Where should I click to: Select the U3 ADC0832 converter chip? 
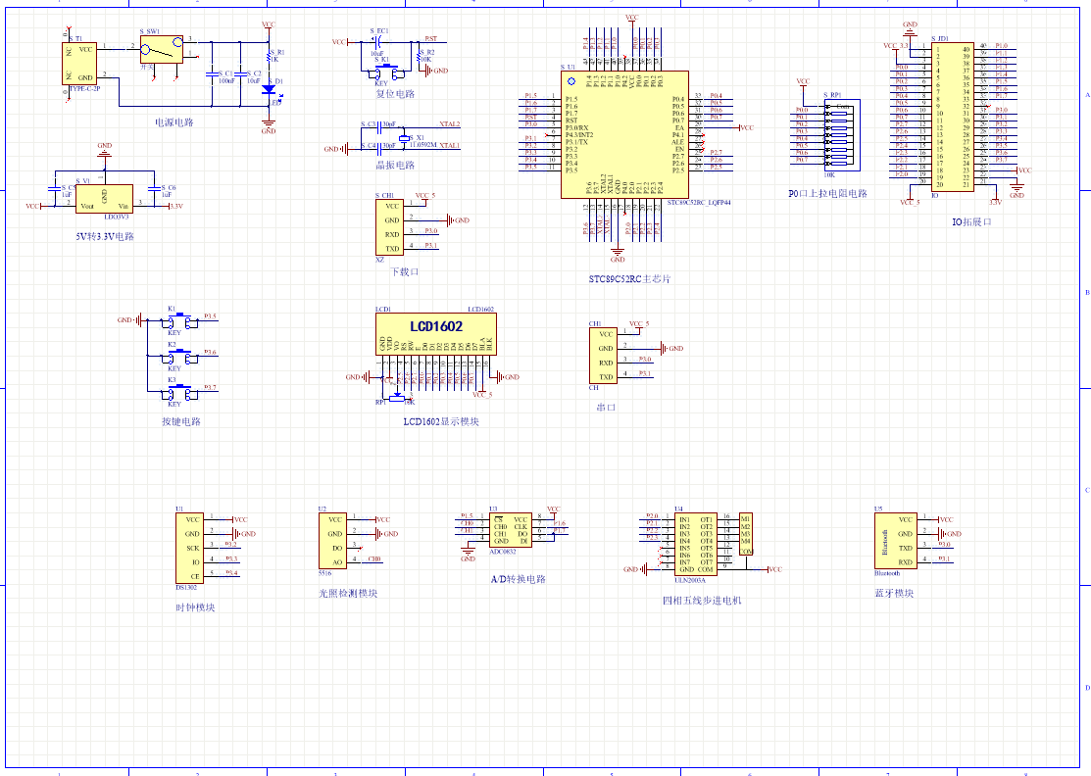(x=510, y=530)
